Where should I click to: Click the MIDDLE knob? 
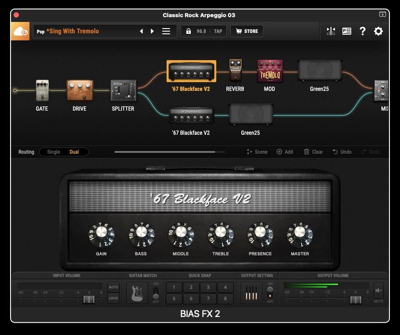coord(181,234)
